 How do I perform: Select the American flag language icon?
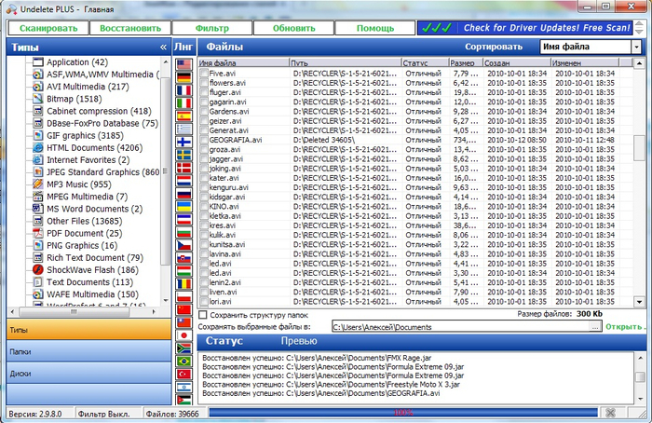tap(183, 64)
